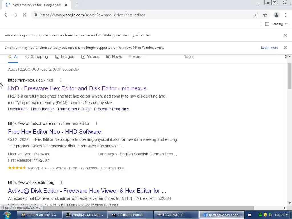Bookmark this page with the star

(x=265, y=15)
